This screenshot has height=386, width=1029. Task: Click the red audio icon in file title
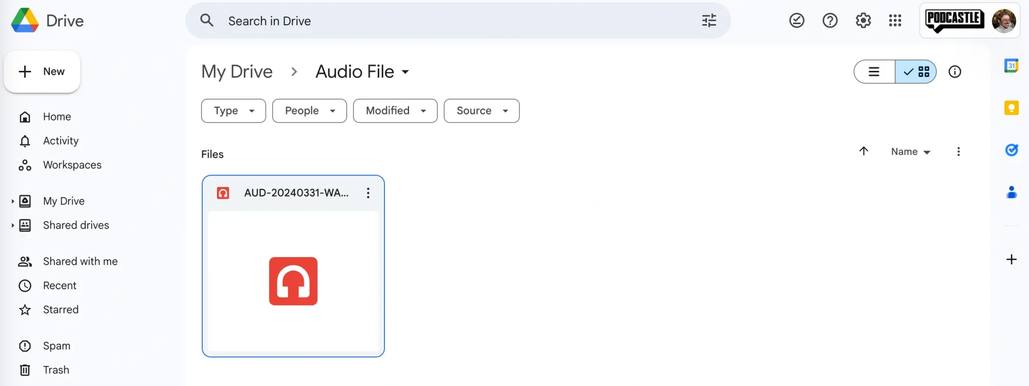(223, 193)
